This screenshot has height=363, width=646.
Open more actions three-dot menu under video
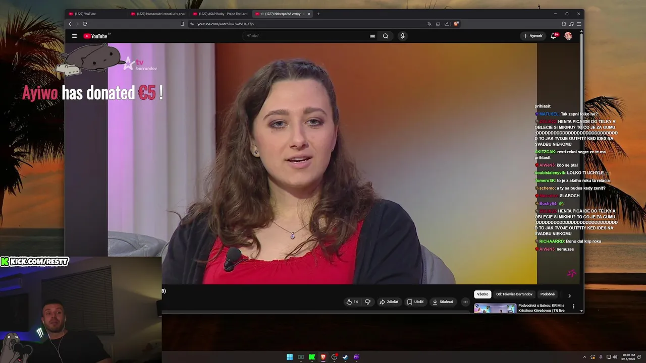click(465, 302)
